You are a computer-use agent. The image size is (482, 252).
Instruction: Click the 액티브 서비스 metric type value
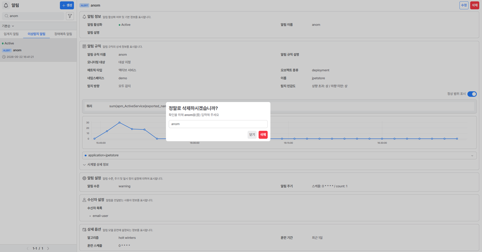tap(127, 70)
